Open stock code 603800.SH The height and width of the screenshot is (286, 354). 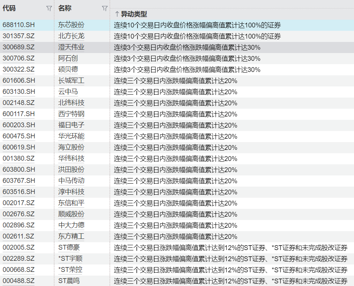tap(19, 170)
